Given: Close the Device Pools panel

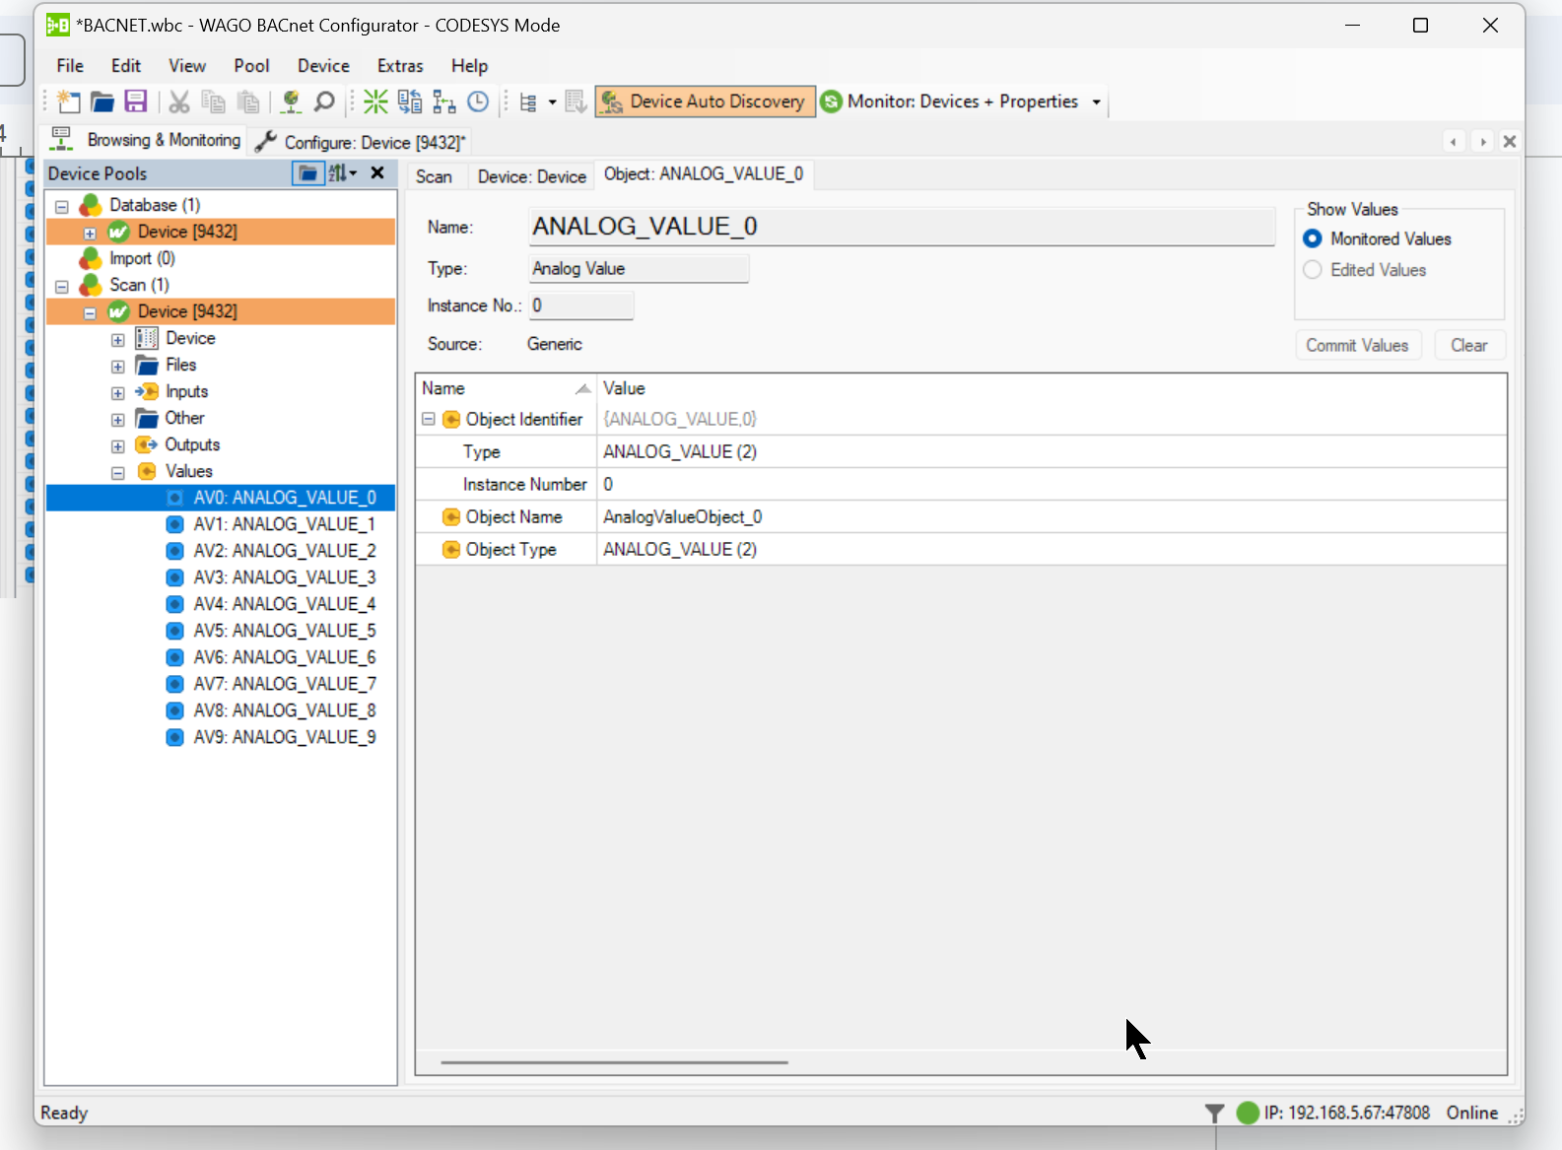Looking at the screenshot, I should tap(377, 173).
